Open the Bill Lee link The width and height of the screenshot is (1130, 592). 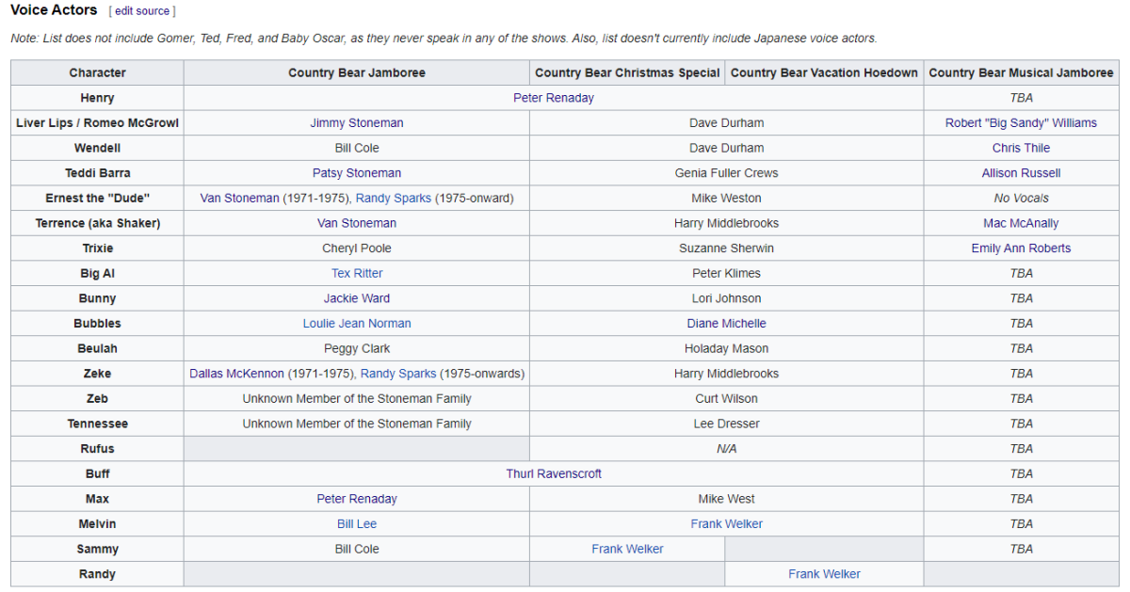(357, 524)
